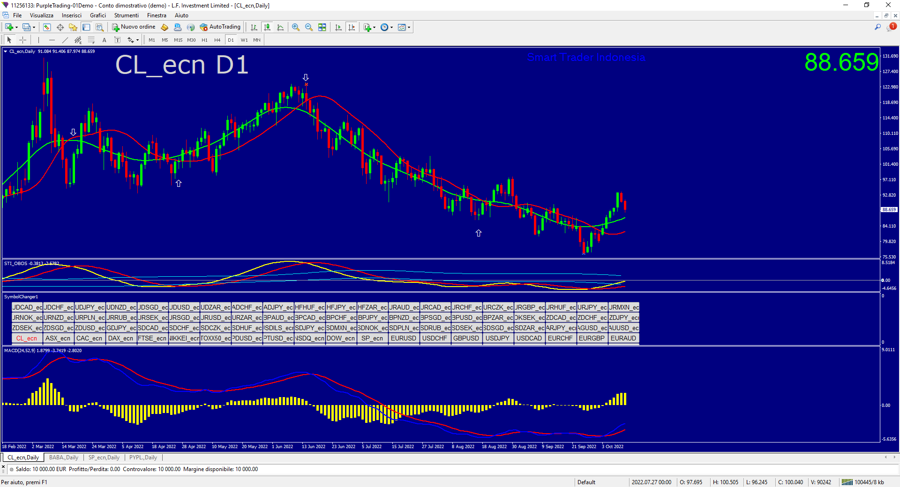Image resolution: width=900 pixels, height=487 pixels.
Task: Switch to candlestick chart view
Action: [x=267, y=27]
